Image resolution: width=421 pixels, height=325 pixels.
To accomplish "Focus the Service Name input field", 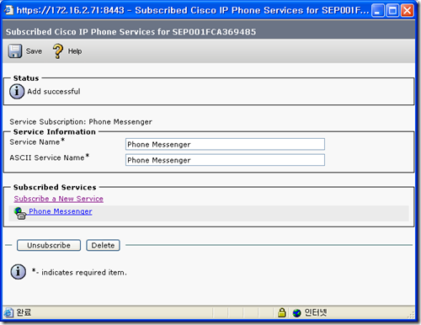I will 225,144.
